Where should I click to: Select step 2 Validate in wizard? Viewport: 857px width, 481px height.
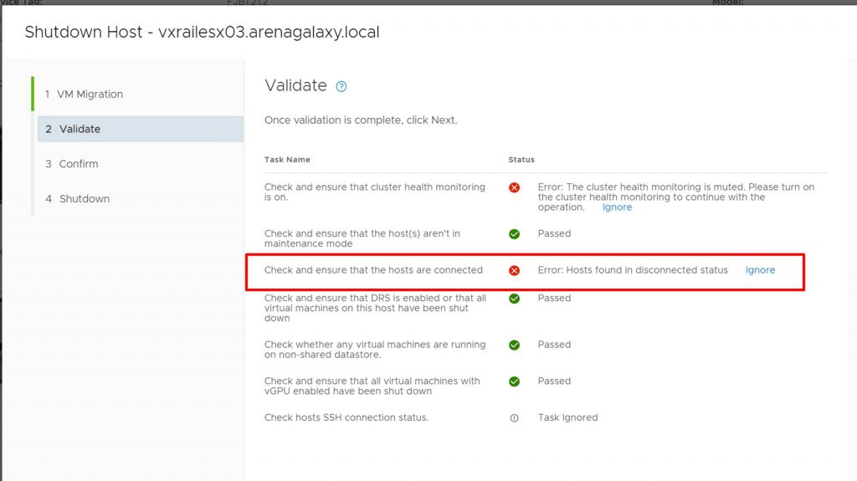[140, 129]
